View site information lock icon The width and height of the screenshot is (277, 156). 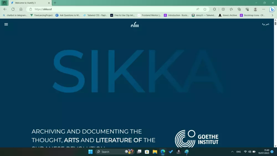coord(30,9)
